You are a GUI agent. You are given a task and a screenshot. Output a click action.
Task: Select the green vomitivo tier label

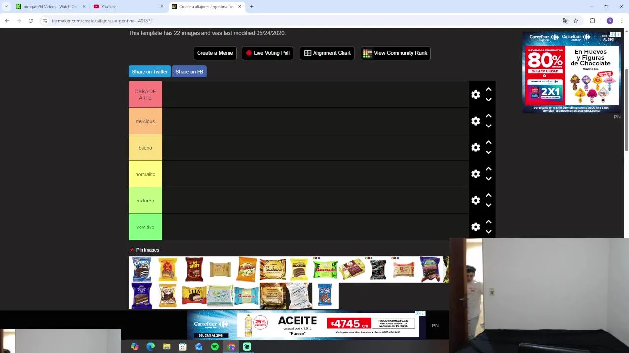pyautogui.click(x=145, y=227)
